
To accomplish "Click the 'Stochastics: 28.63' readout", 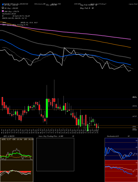I will (x=9, y=14).
